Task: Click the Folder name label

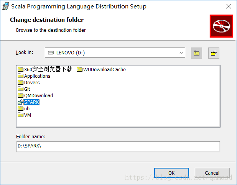Action: pyautogui.click(x=31, y=136)
